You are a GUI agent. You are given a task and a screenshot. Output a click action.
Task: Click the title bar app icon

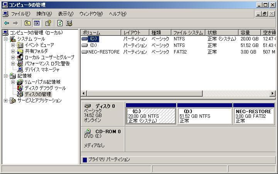pos(5,5)
